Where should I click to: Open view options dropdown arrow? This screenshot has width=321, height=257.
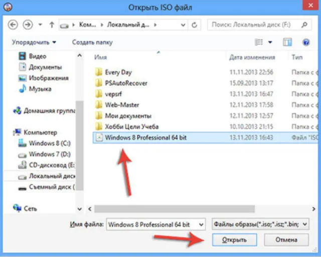coord(270,42)
